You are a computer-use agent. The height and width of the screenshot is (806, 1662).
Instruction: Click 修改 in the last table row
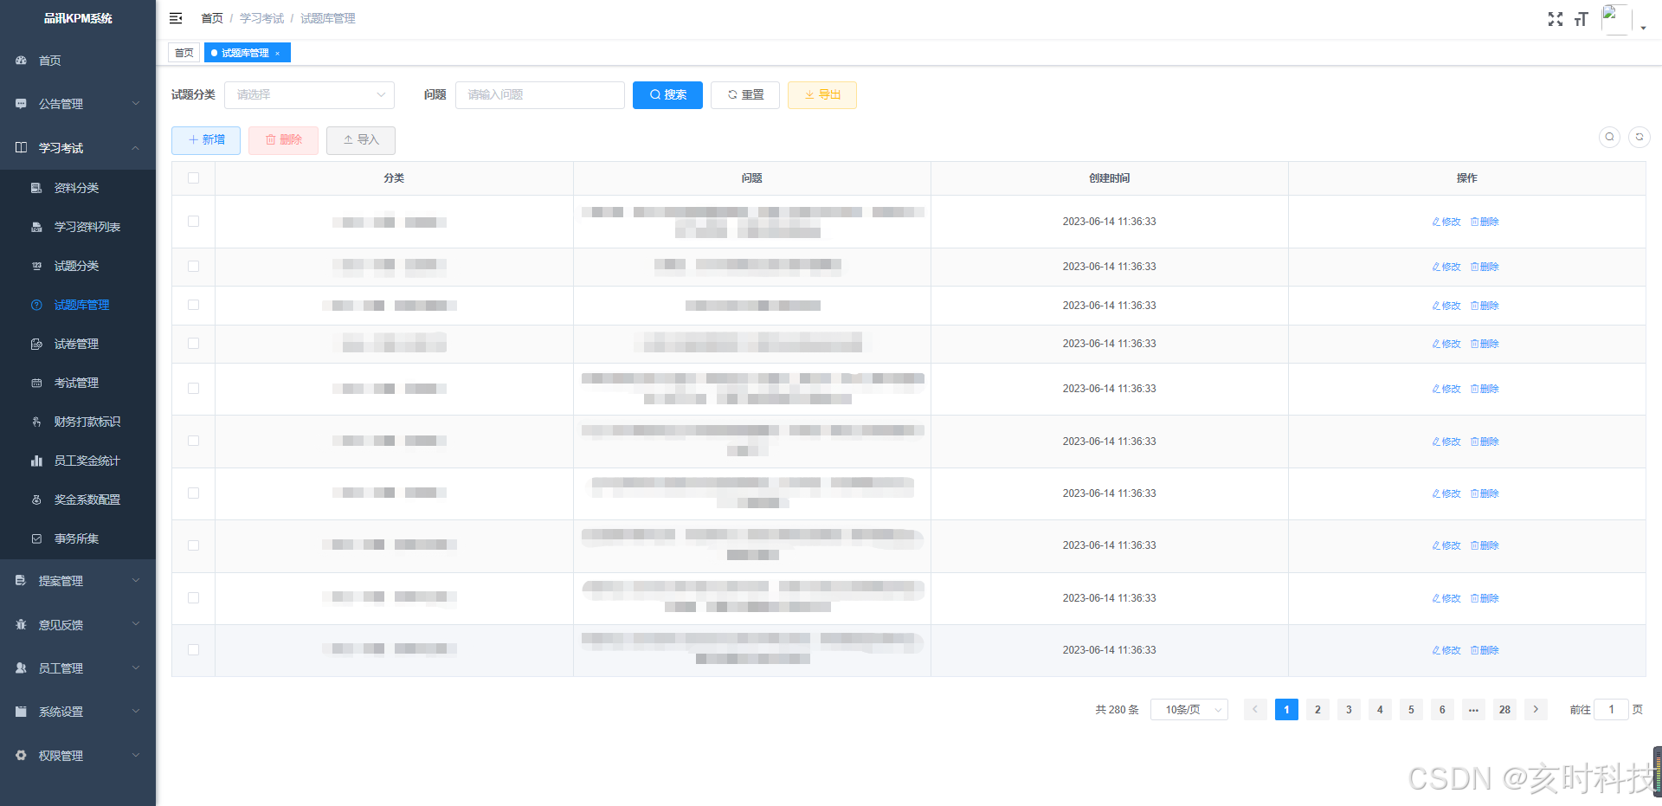point(1446,650)
